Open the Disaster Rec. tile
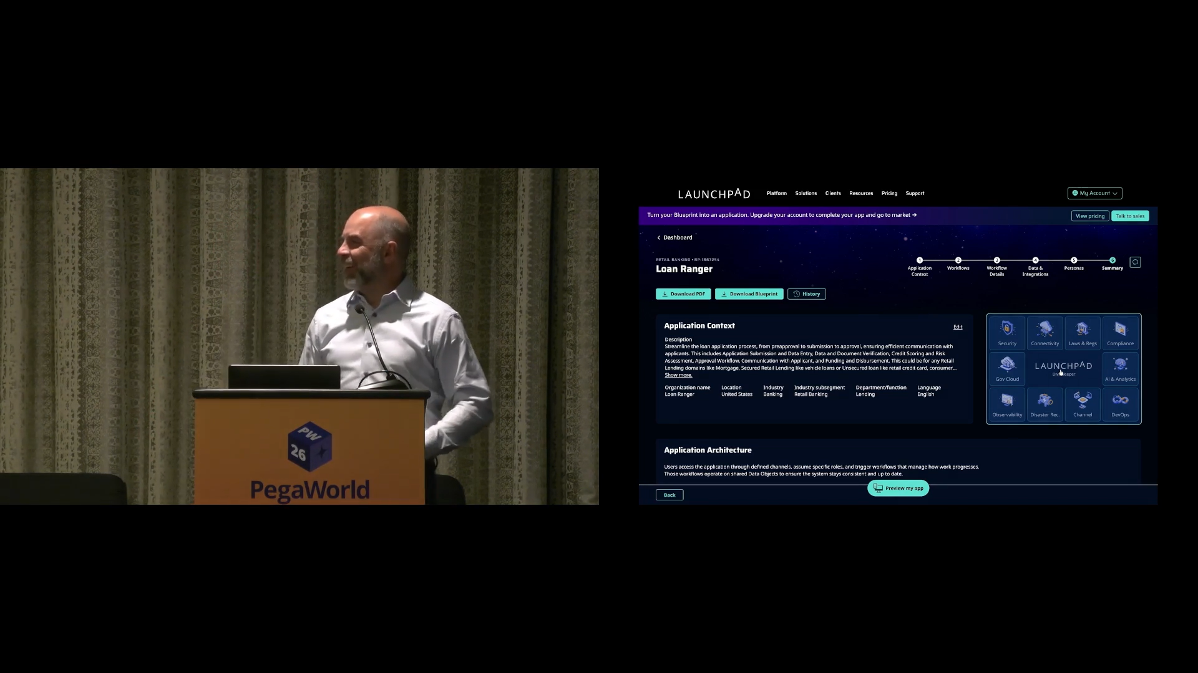 1045,404
